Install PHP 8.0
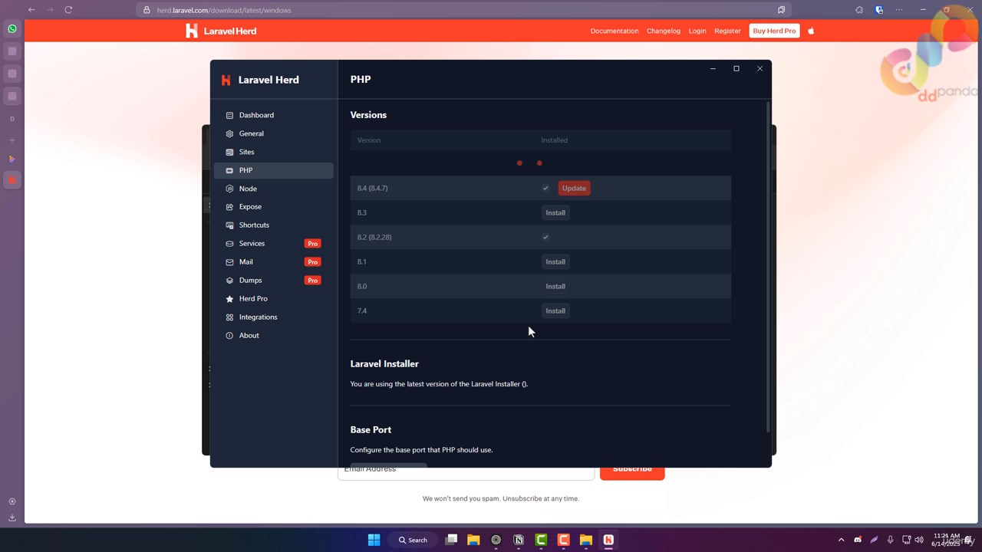 555,287
